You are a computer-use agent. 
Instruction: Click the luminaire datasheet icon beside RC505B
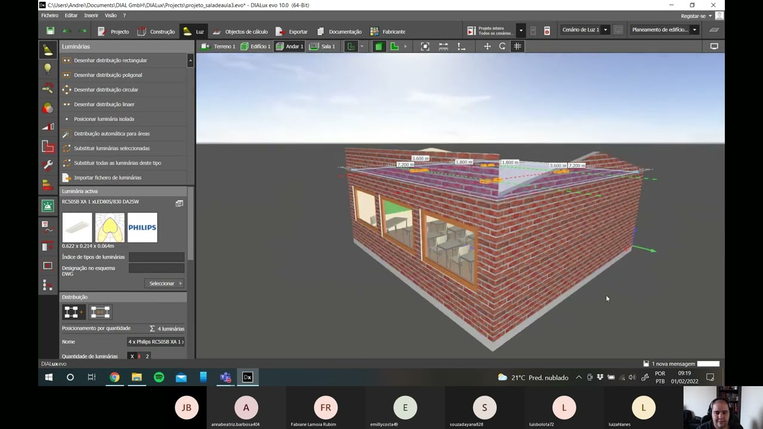click(179, 203)
